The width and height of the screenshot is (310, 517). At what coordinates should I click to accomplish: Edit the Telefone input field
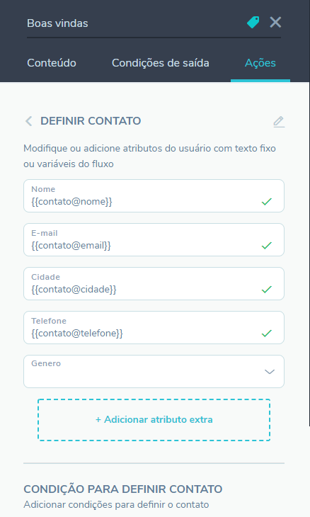(154, 327)
